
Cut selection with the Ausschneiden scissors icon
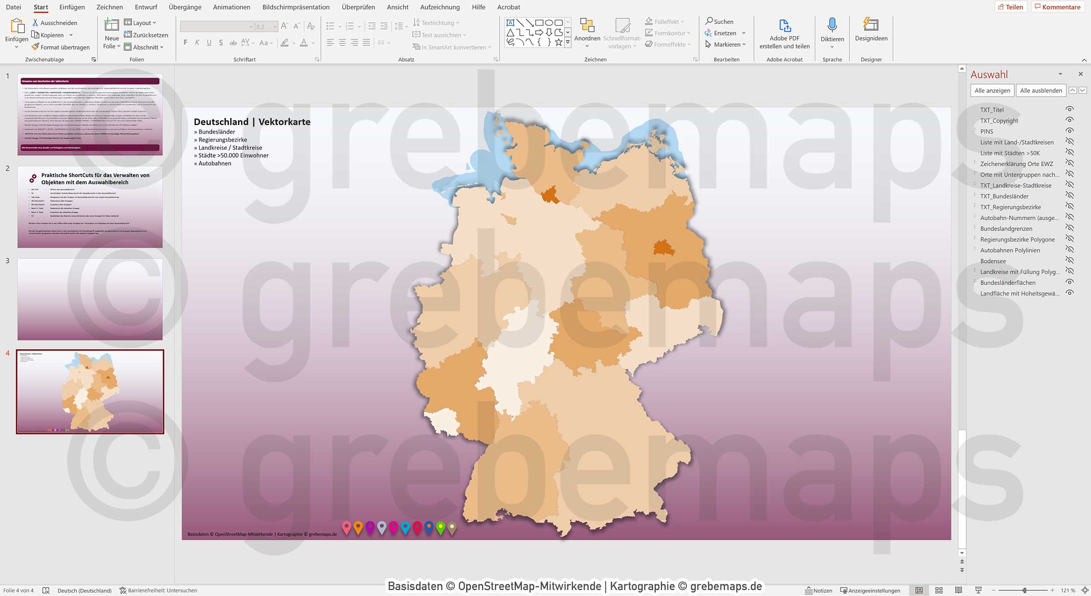55,22
